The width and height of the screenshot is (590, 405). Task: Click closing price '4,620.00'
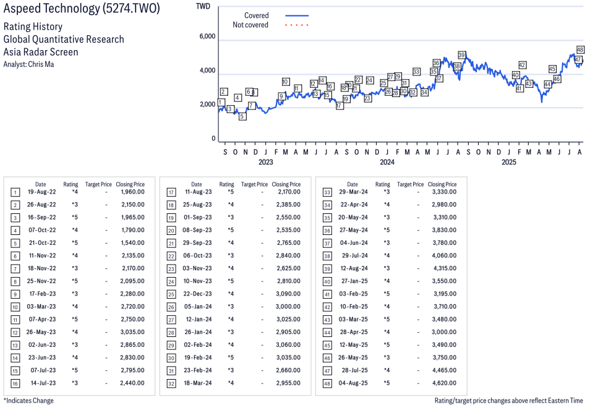[x=445, y=383]
